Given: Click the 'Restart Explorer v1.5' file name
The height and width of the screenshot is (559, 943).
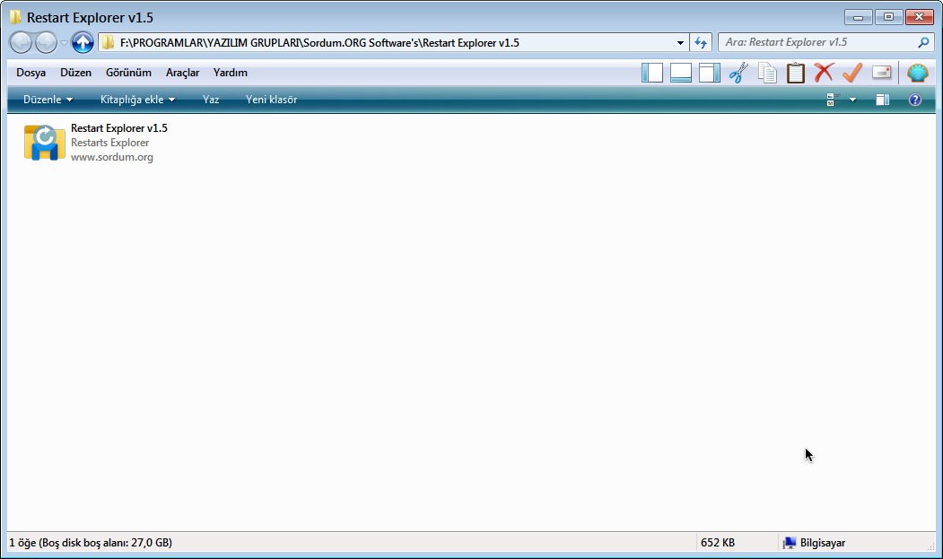Looking at the screenshot, I should (119, 128).
